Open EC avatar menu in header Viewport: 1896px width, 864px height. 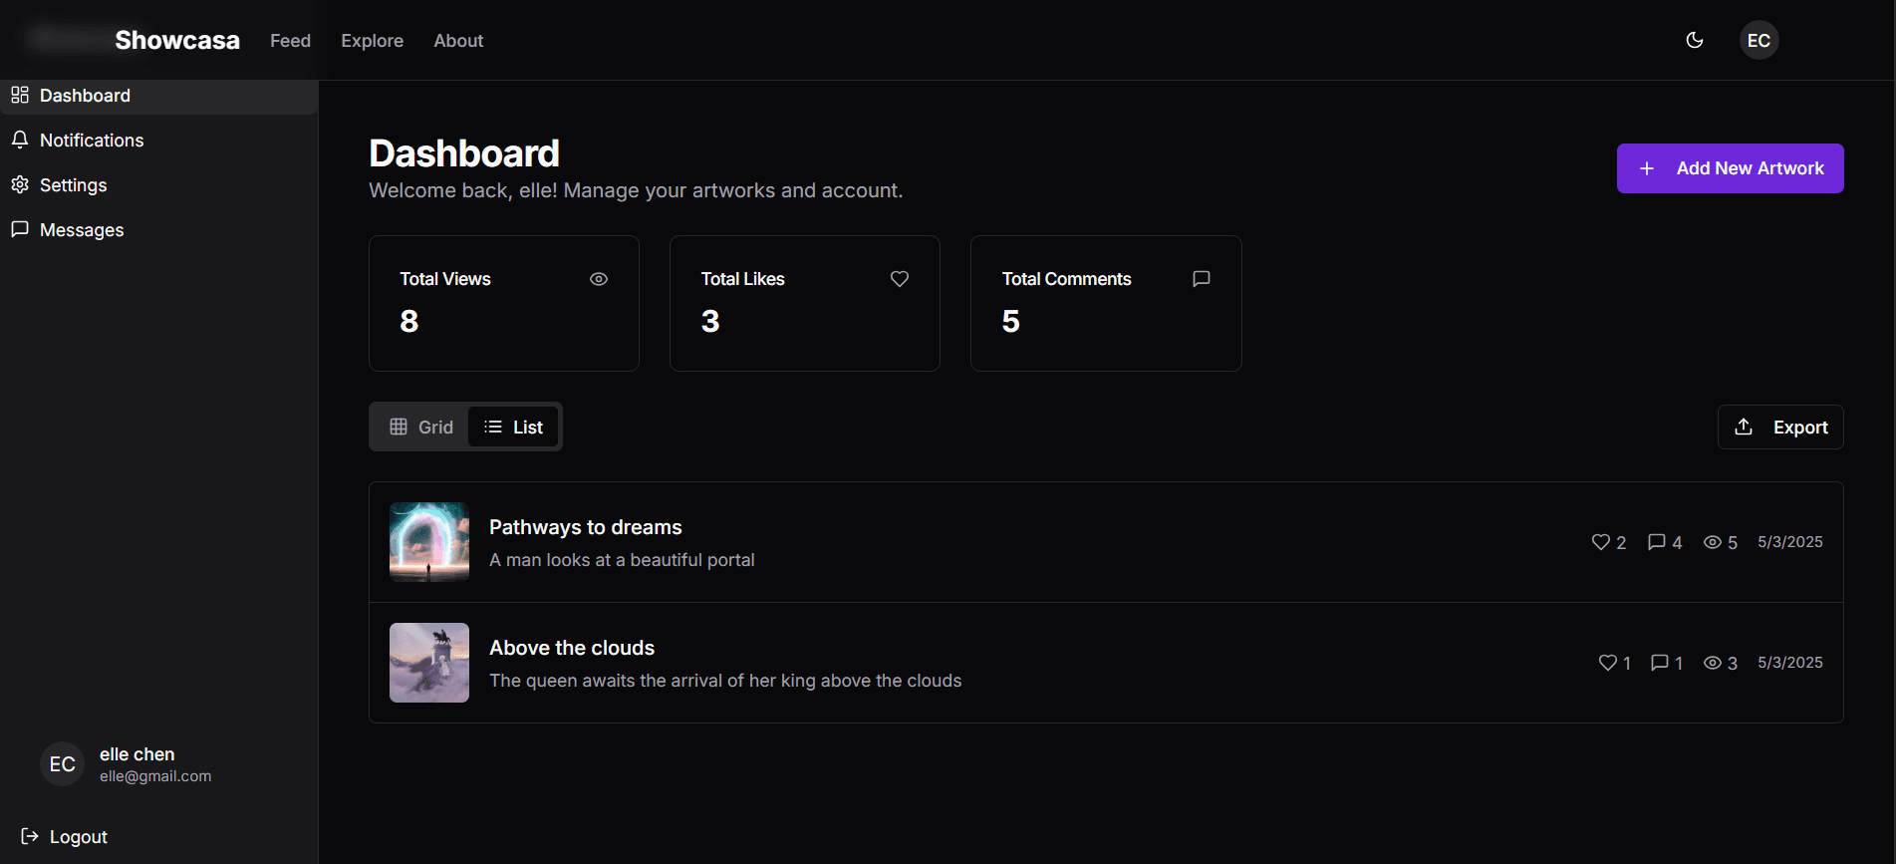click(x=1759, y=40)
